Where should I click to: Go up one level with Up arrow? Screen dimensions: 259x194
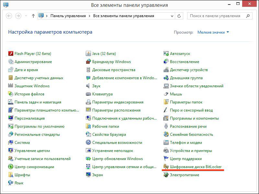33,16
